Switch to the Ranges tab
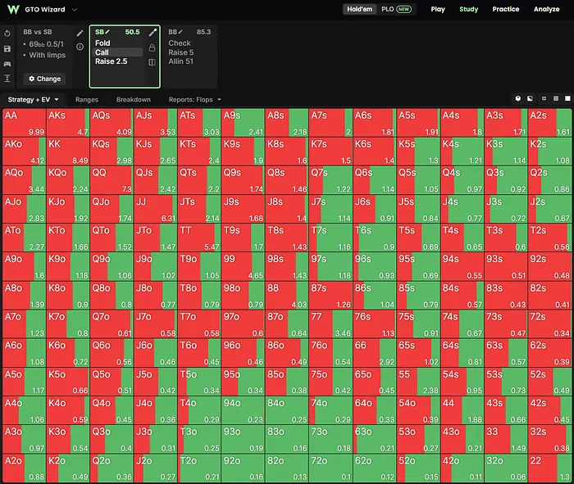Screen dimensions: 574x484 click(87, 99)
